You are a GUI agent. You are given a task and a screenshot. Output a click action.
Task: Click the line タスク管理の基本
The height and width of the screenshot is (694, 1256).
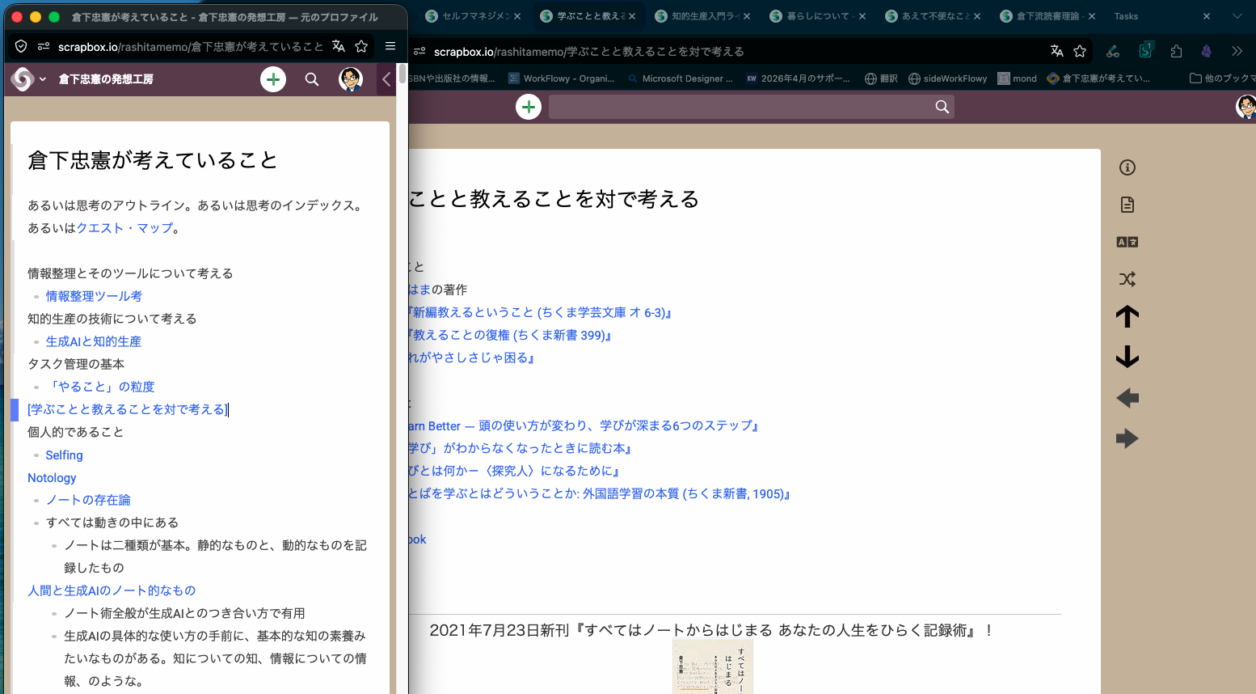click(76, 364)
